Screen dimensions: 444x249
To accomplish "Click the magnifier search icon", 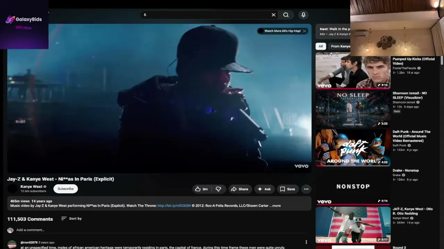I will point(286,15).
